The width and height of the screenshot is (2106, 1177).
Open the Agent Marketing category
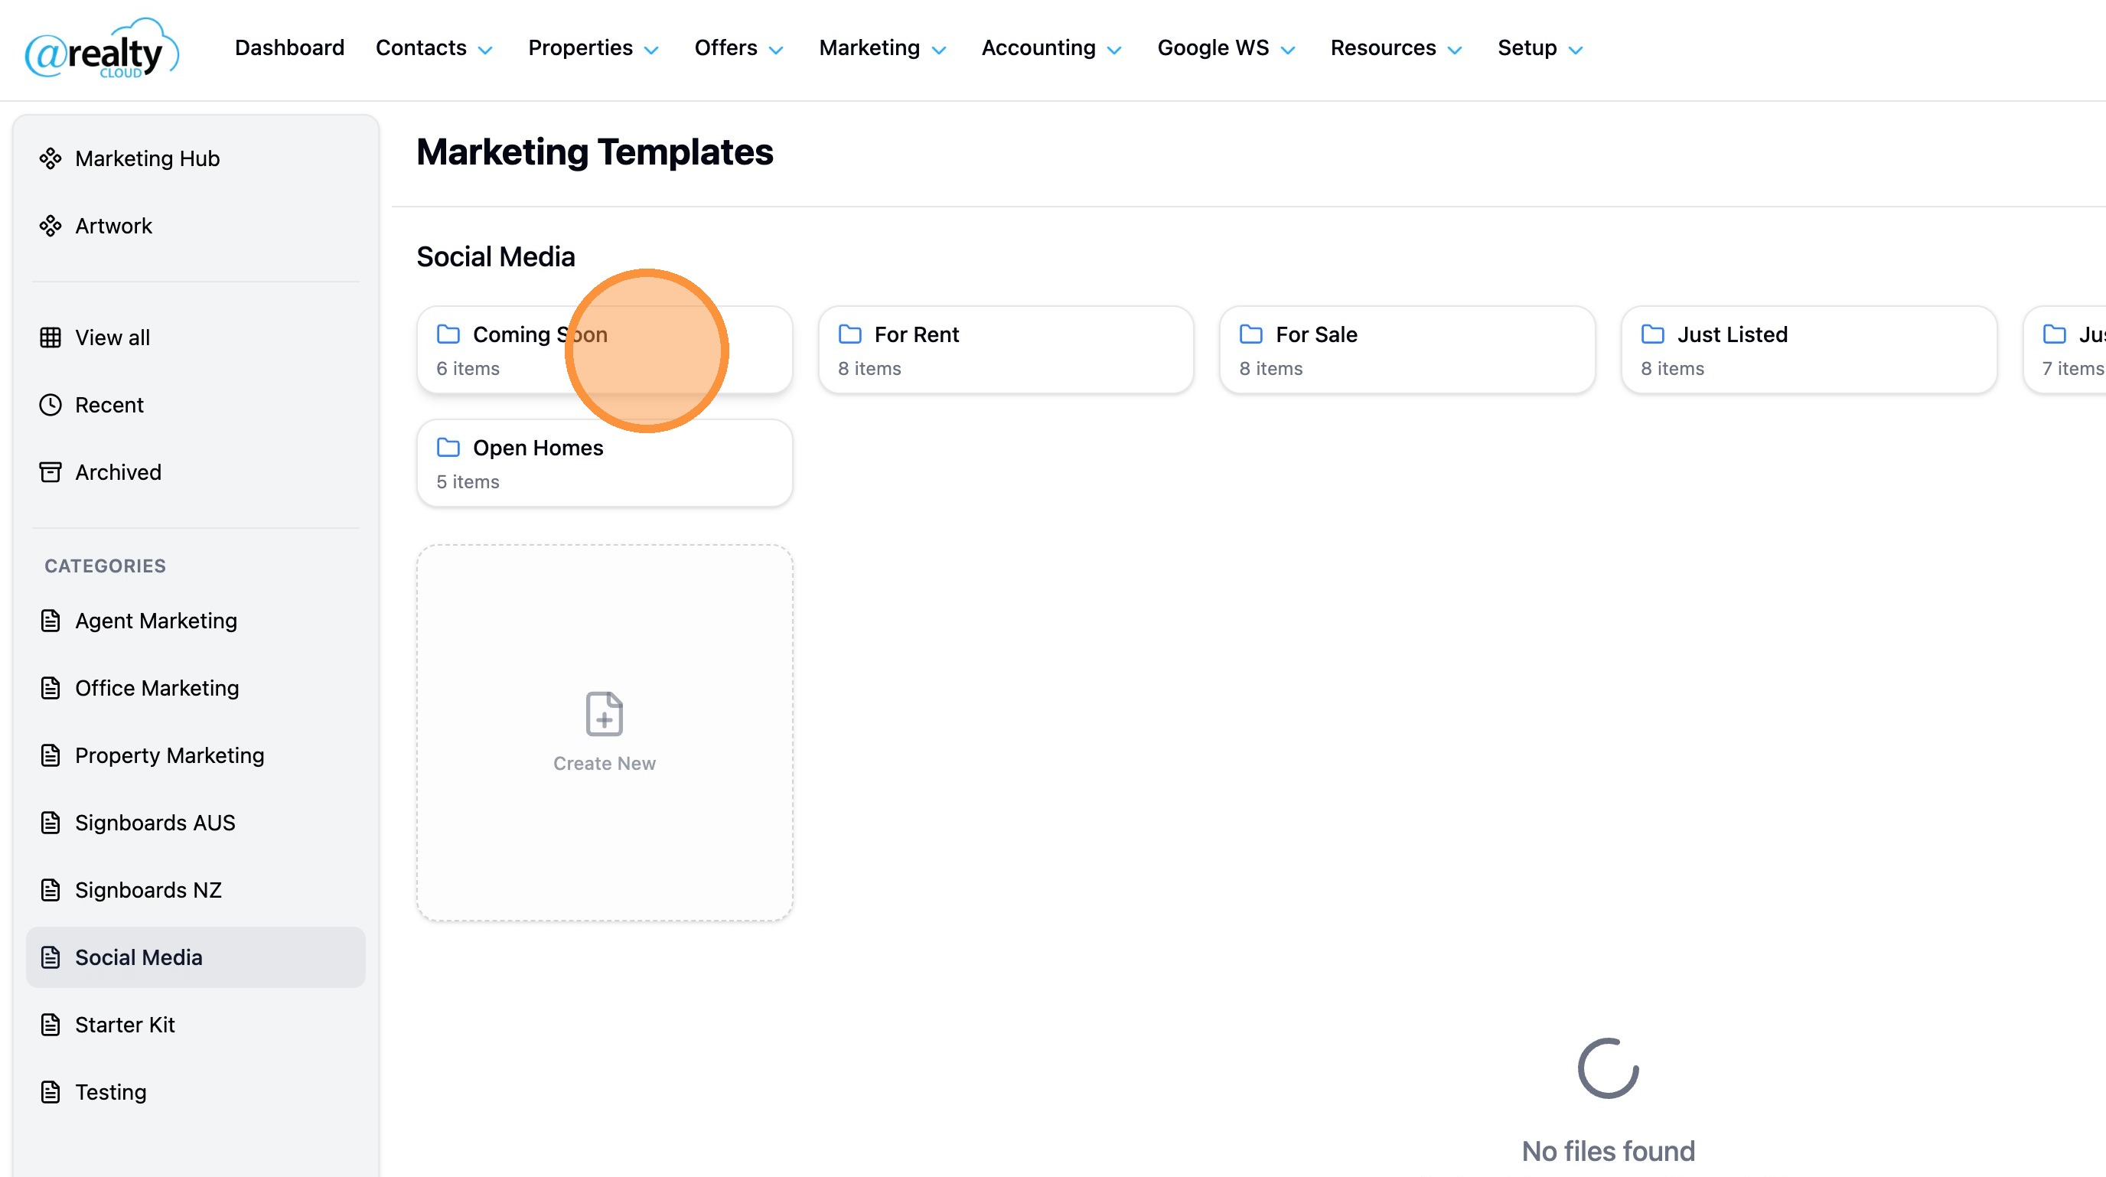pyautogui.click(x=195, y=621)
